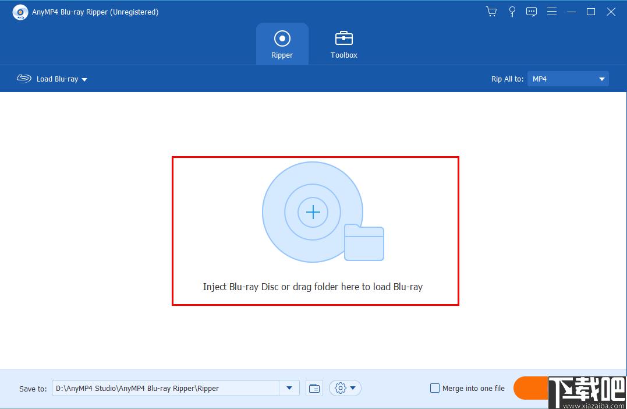Viewport: 627px width, 409px height.
Task: Click the plus icon to add a disc
Action: coord(313,212)
